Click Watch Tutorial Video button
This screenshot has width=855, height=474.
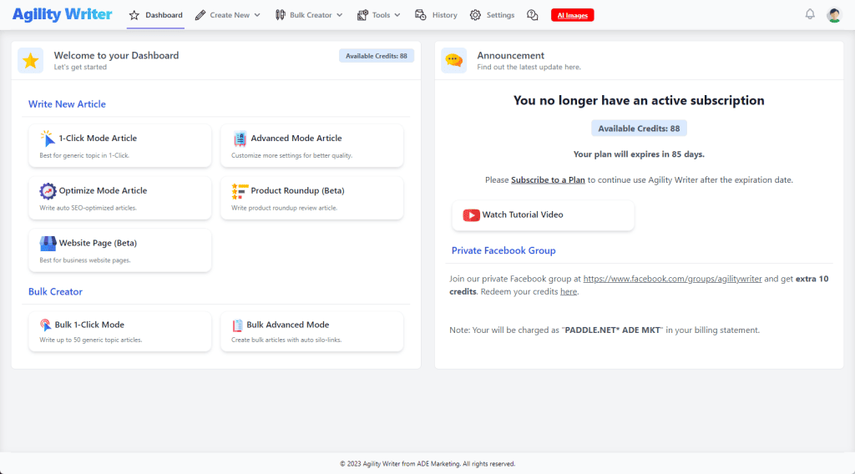543,215
